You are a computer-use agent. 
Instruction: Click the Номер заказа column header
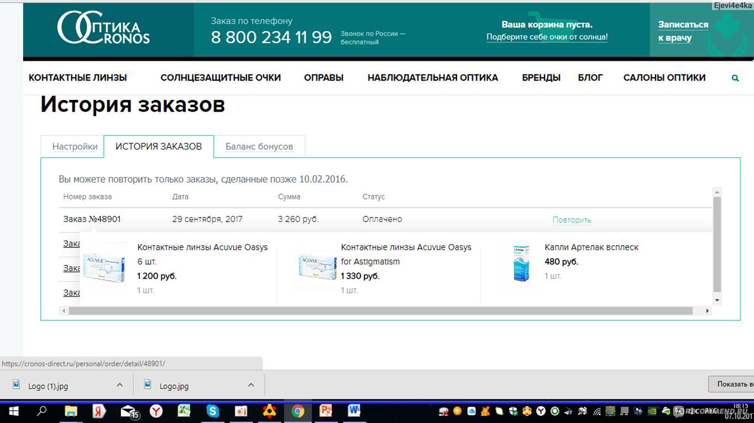87,197
